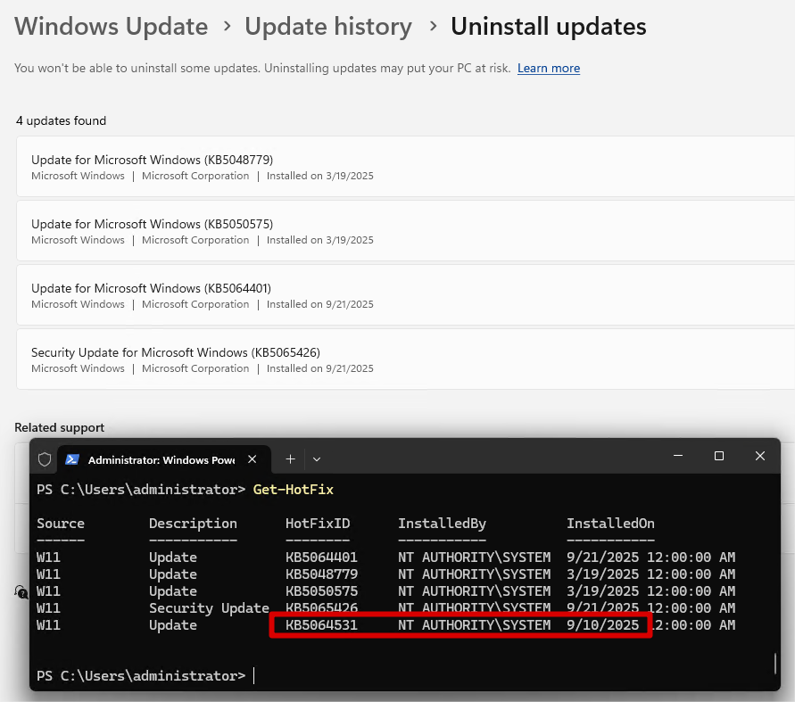Close the PowerShell terminal window
Image resolution: width=795 pixels, height=702 pixels.
(760, 456)
